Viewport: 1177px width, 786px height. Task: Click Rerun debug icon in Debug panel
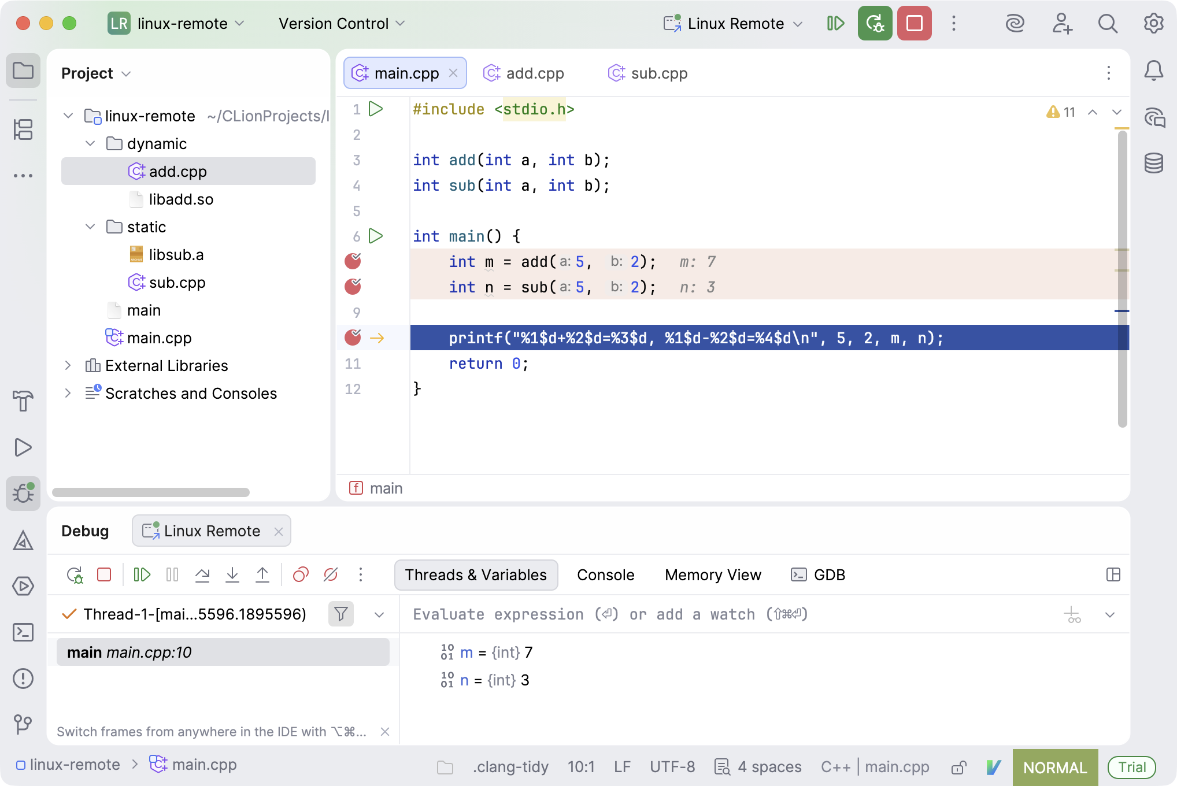pyautogui.click(x=75, y=574)
